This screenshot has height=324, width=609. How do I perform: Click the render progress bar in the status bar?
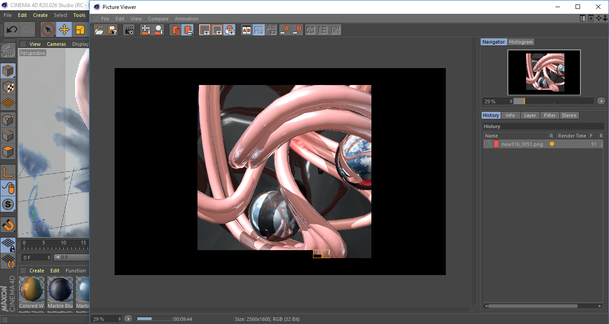point(154,319)
